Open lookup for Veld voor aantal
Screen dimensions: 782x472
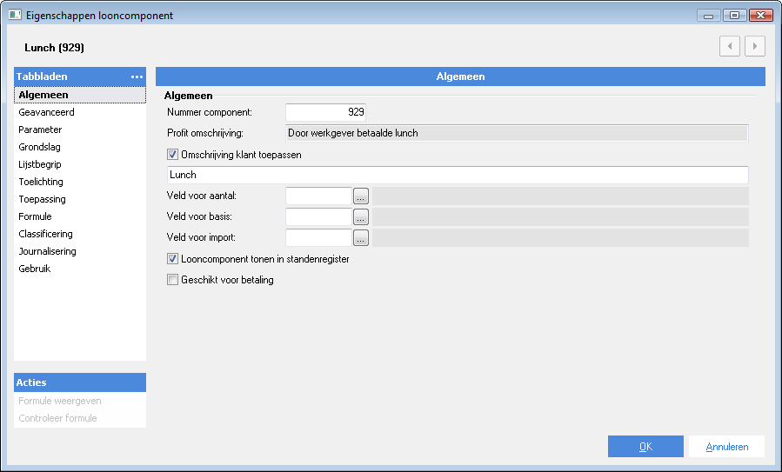(x=361, y=196)
